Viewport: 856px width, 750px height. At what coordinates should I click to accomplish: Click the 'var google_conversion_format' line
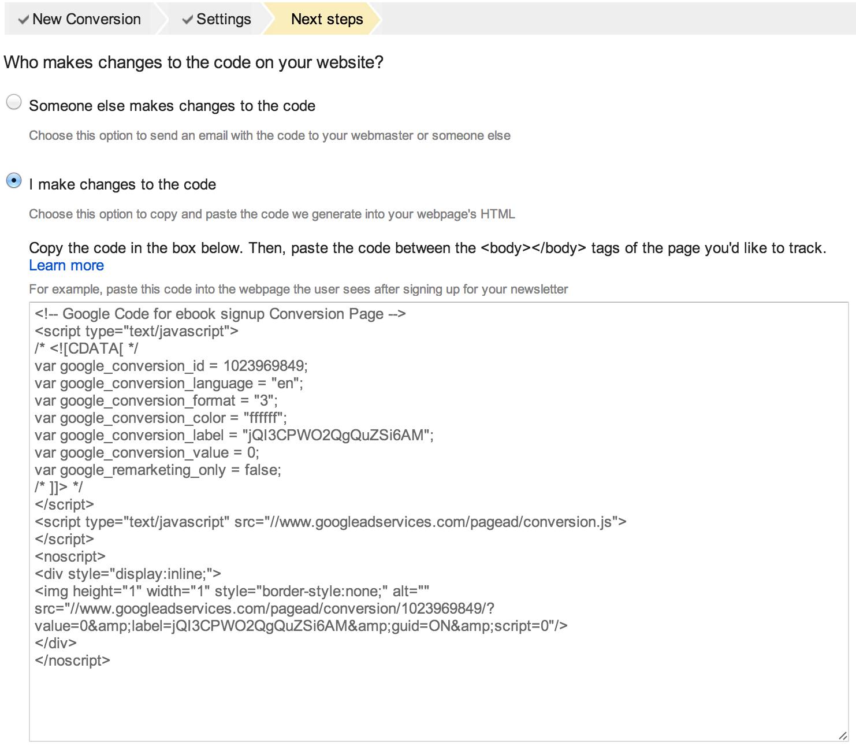(156, 401)
